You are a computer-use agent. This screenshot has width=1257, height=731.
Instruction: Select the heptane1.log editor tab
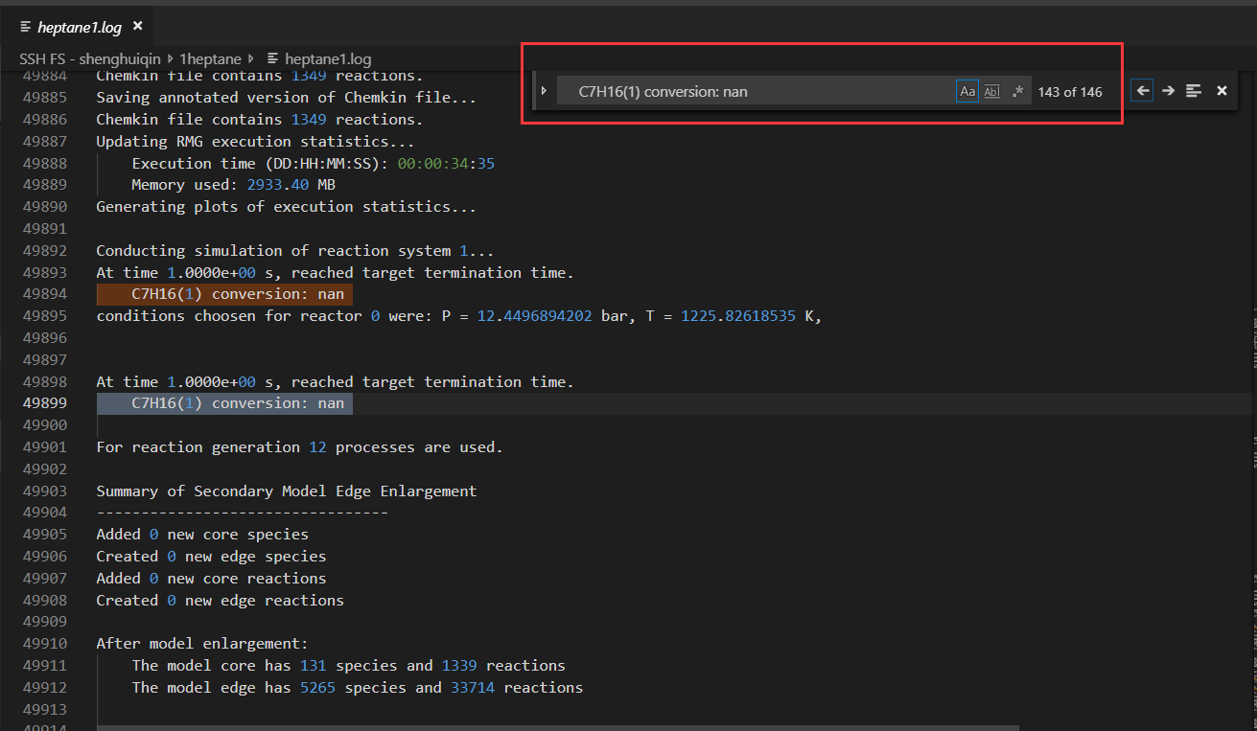(x=79, y=26)
